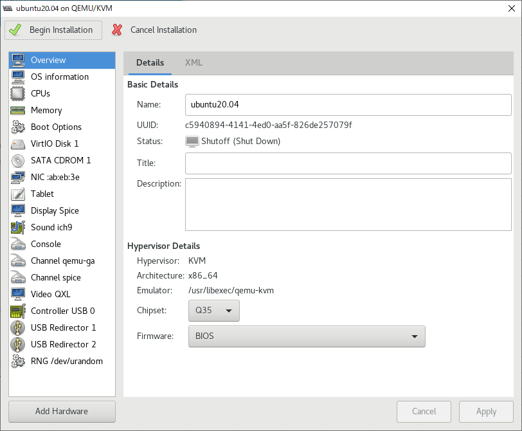Screen dimensions: 522x431
Task: Click the Channel qemu-ga icon
Action: point(18,261)
